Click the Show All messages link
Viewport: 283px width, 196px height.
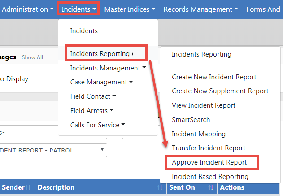point(32,57)
